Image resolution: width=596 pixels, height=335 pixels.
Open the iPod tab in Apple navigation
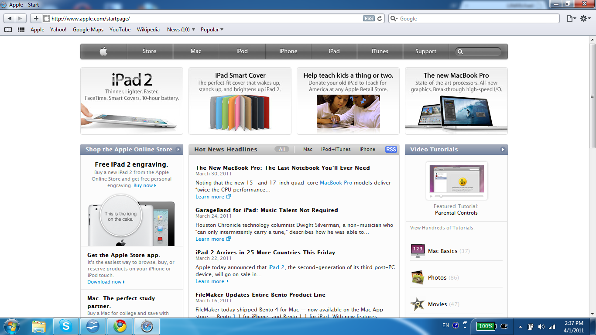pyautogui.click(x=242, y=51)
